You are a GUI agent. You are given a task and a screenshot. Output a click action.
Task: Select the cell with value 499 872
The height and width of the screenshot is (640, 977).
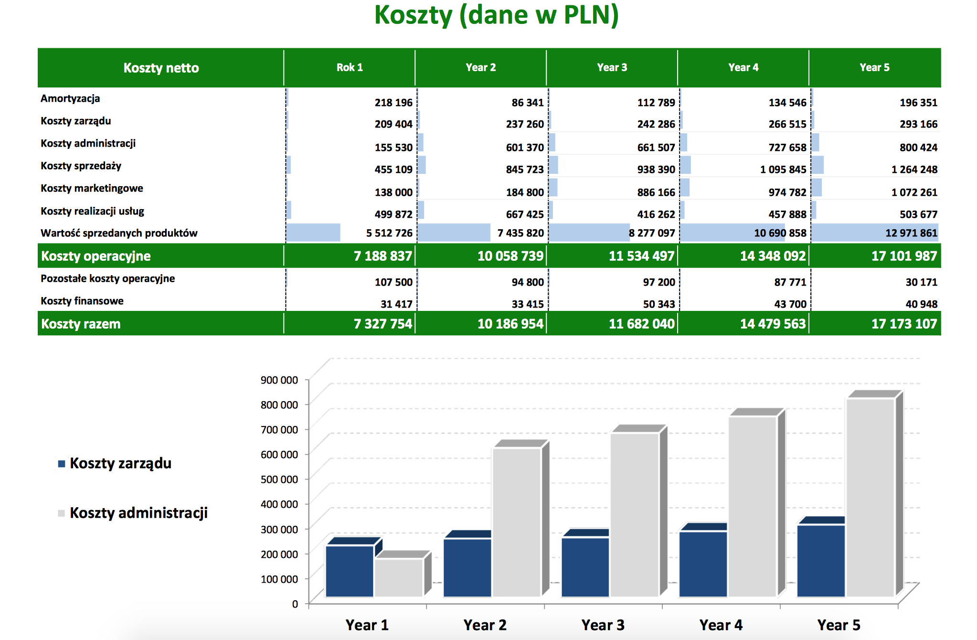[393, 214]
